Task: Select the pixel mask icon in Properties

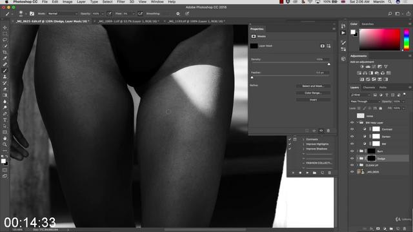Action: (323, 46)
